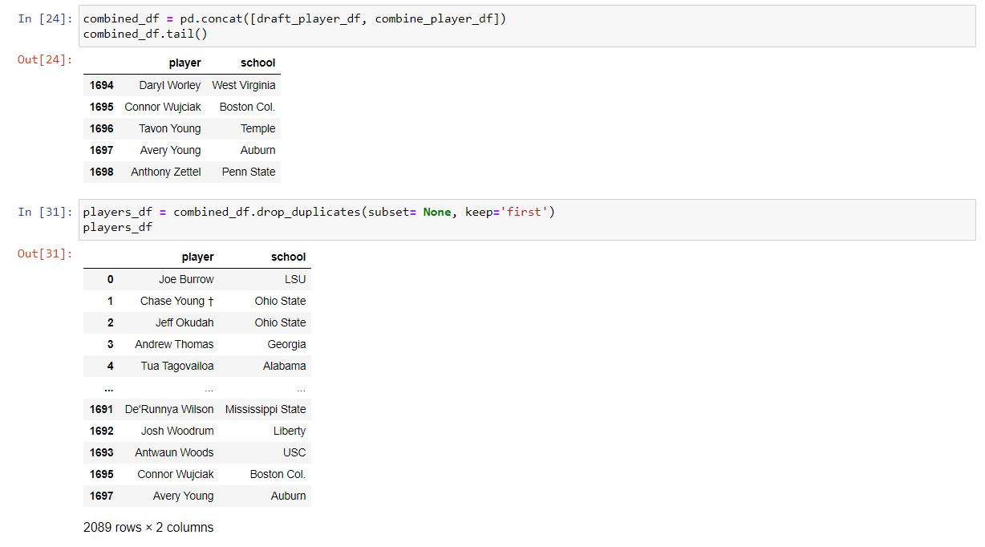
Task: Click the In [31] prompt label
Action: [x=45, y=212]
